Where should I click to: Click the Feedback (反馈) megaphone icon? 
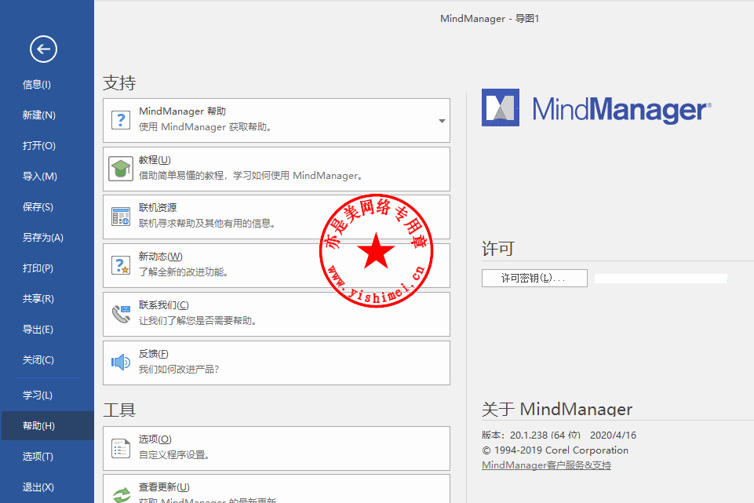pyautogui.click(x=120, y=363)
